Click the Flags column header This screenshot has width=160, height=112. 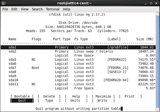pos(36,39)
